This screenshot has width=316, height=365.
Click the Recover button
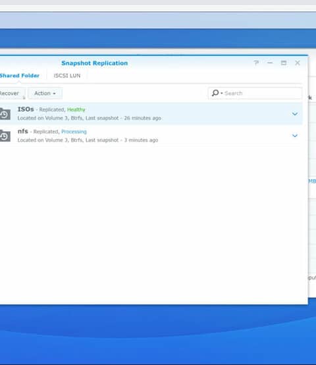(12, 94)
